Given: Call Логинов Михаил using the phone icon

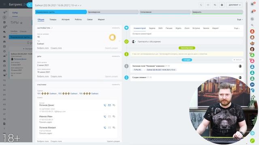Looking at the screenshot, I should coord(105,128).
